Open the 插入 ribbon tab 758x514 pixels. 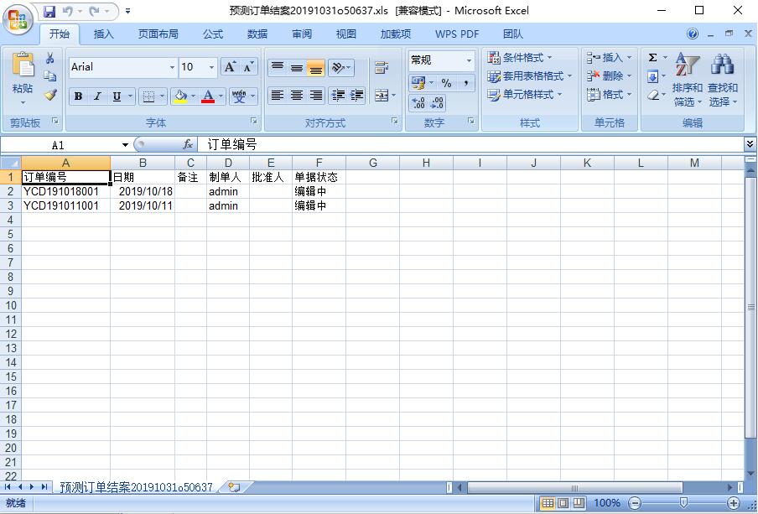pyautogui.click(x=104, y=34)
